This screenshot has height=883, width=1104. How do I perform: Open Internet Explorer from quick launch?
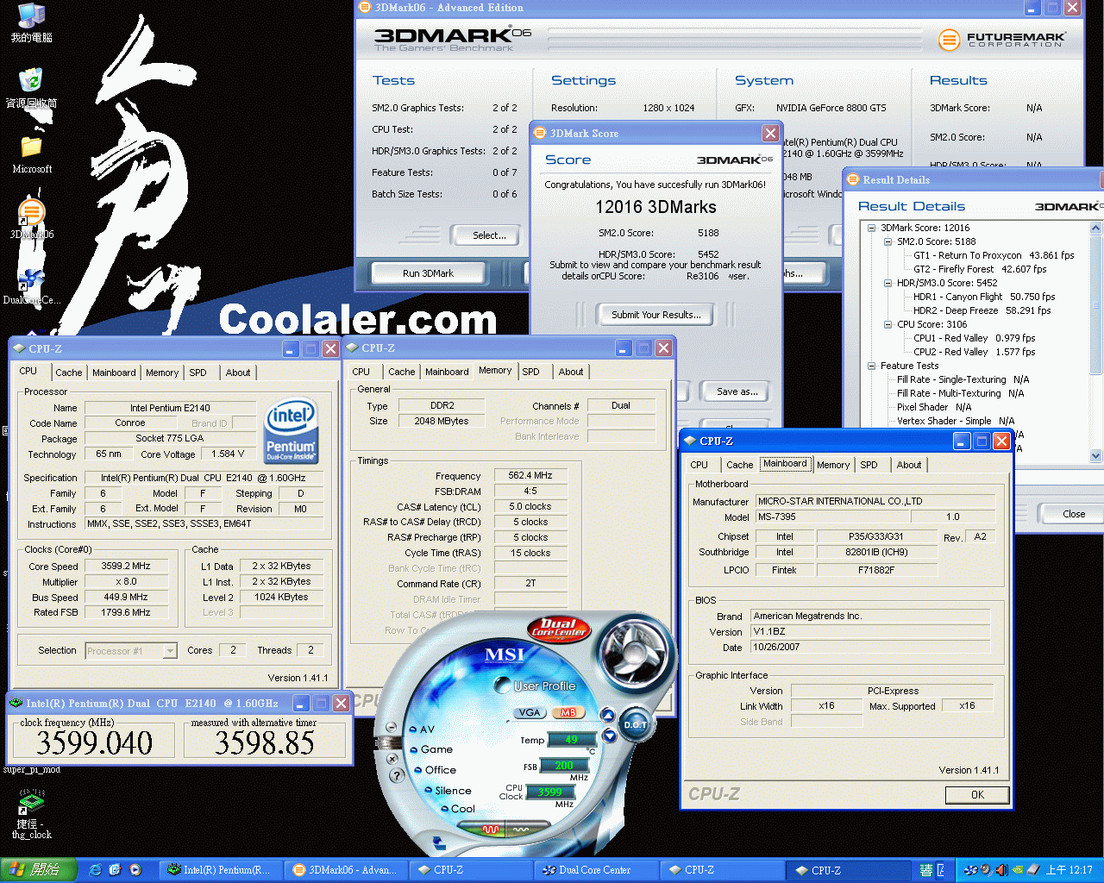95,870
